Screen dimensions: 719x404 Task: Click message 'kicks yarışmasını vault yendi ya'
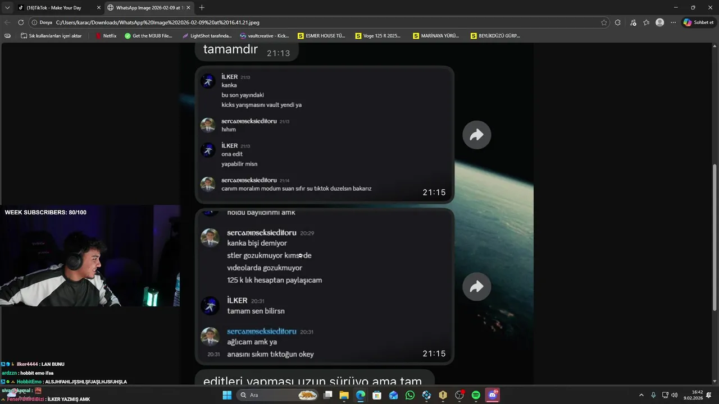[x=262, y=105]
